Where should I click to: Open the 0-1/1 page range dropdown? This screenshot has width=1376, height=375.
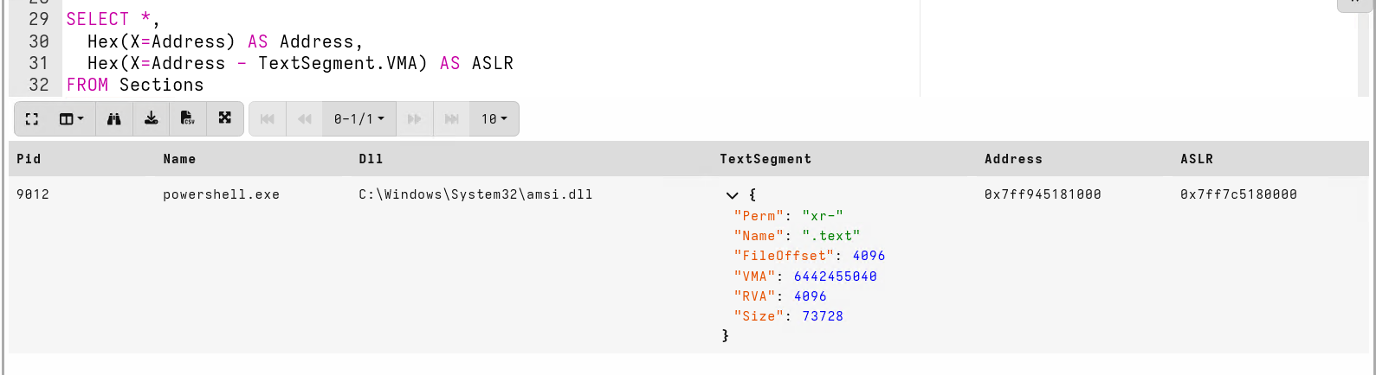359,119
